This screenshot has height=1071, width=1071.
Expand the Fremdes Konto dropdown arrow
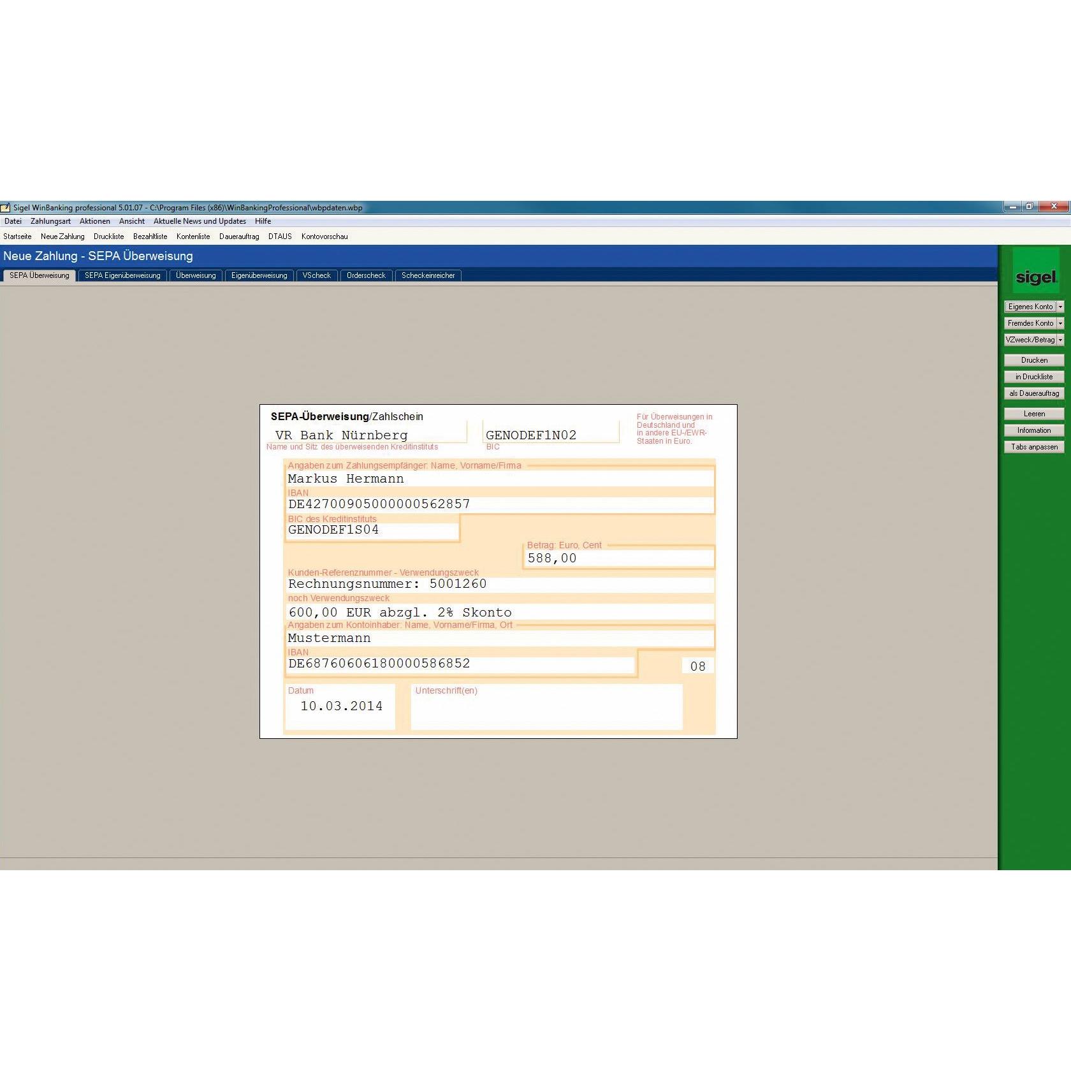(1060, 323)
